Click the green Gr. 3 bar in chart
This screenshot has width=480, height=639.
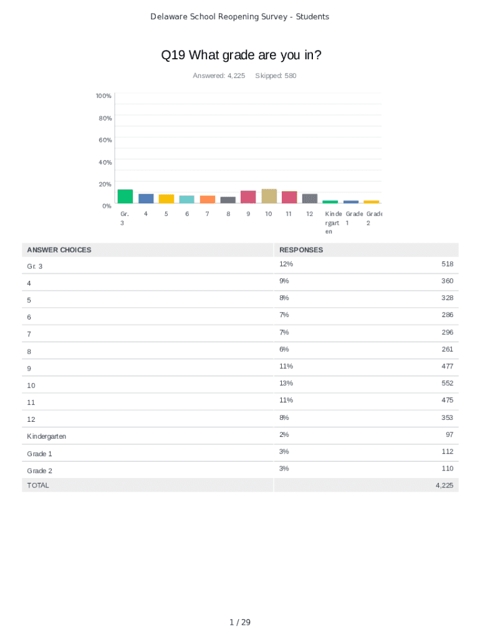[125, 196]
